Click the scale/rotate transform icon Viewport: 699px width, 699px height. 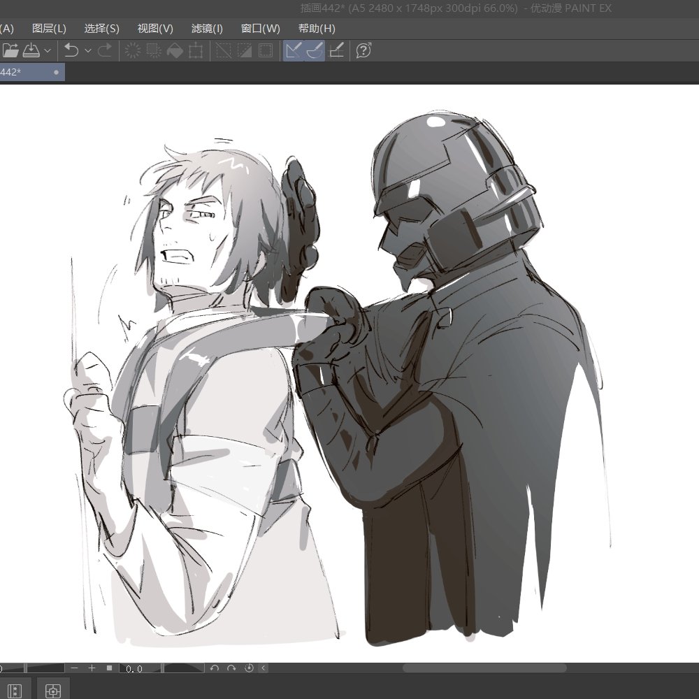point(196,50)
